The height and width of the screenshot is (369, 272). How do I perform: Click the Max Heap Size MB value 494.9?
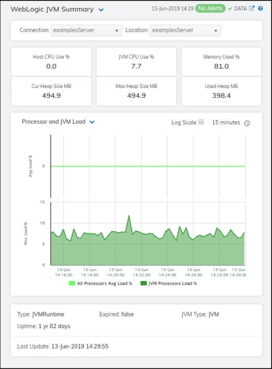tap(136, 95)
